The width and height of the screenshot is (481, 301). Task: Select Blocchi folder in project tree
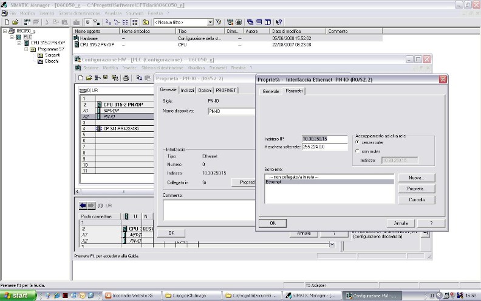tap(52, 61)
